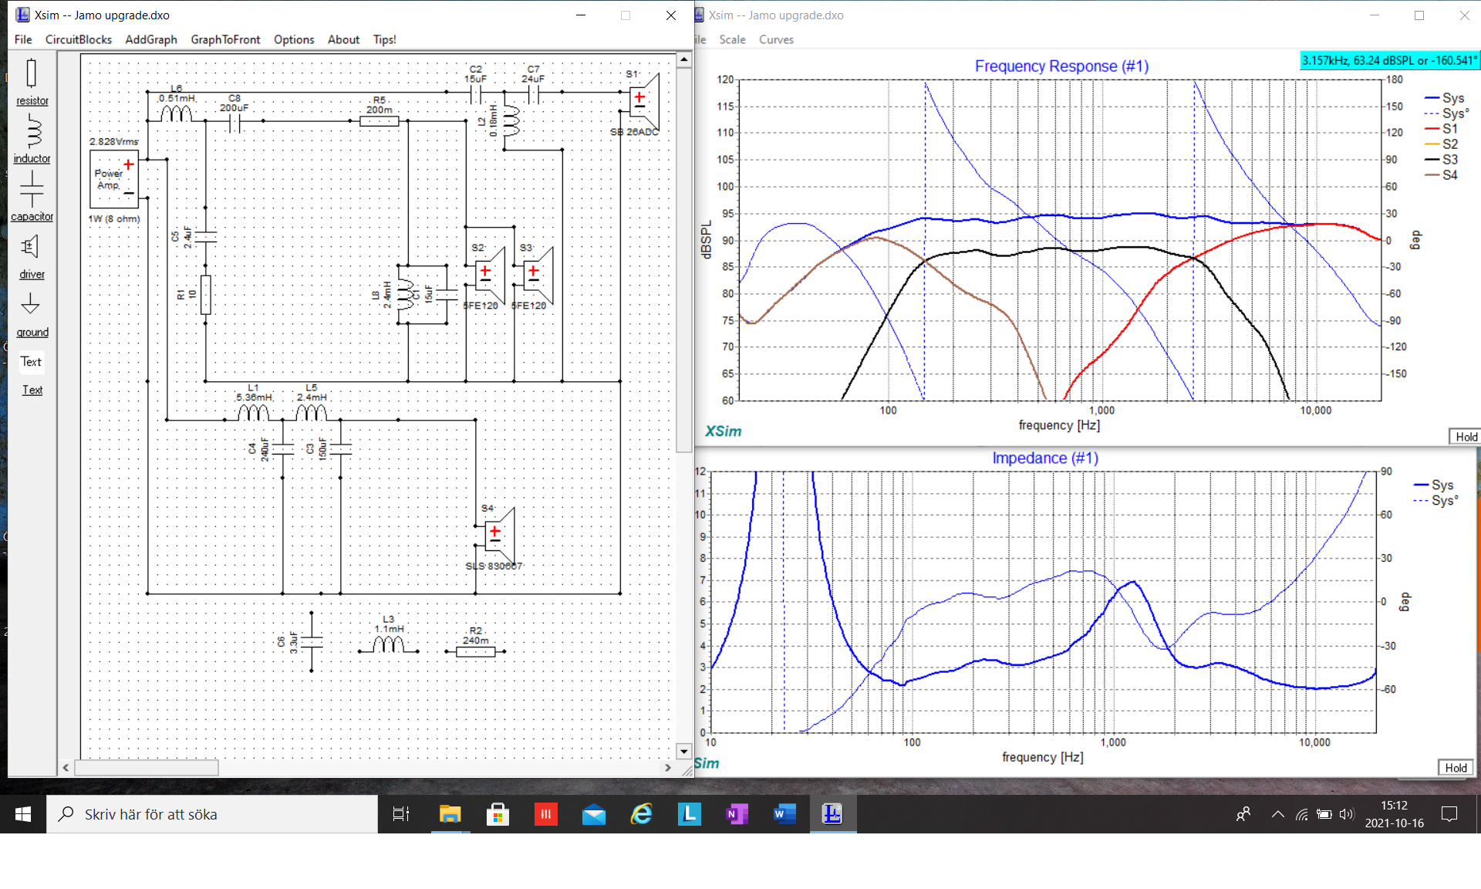
Task: Click unconnected inductor L3 1.1mH
Action: [x=388, y=645]
